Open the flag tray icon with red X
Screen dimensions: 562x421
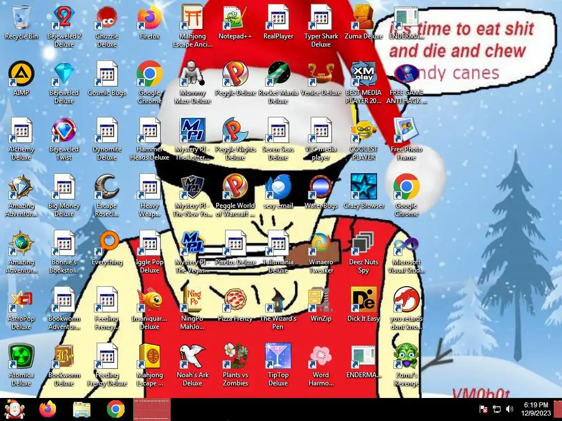point(483,409)
